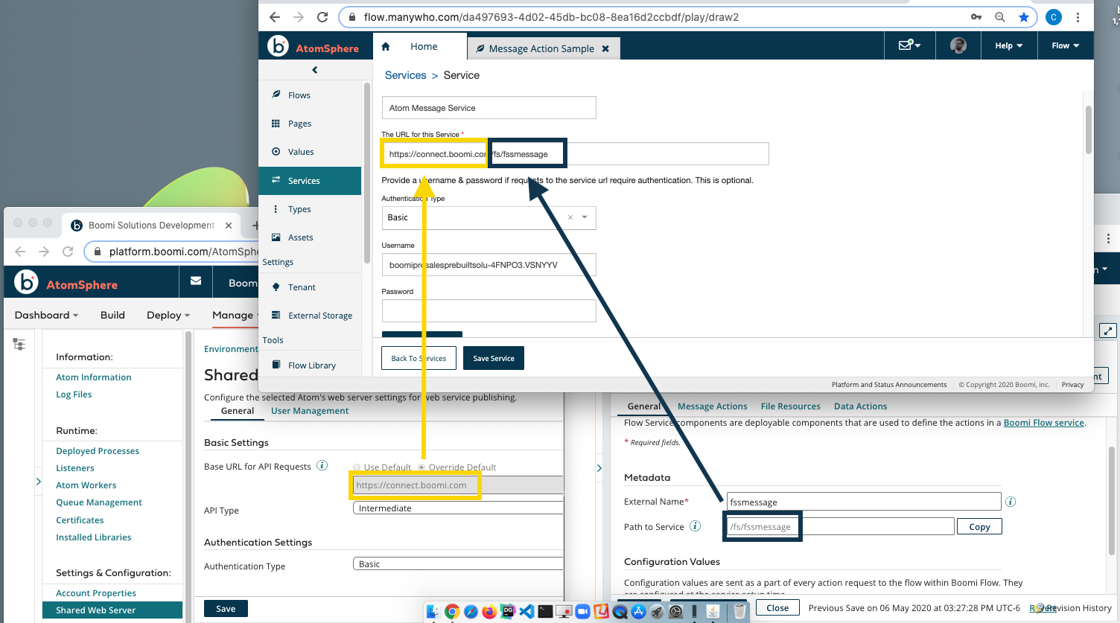This screenshot has width=1120, height=623.
Task: Open zoom control in the address bar
Action: point(1000,17)
